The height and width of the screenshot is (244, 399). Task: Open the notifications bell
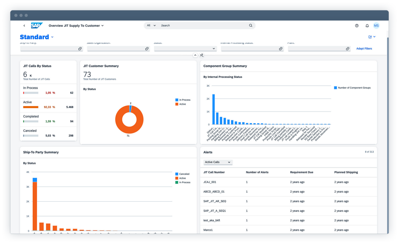[x=367, y=26]
